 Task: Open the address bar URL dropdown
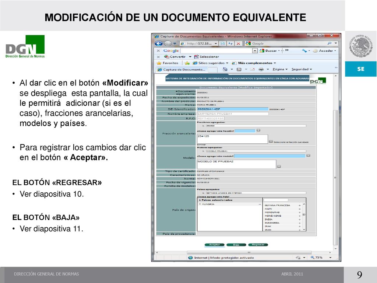coord(216,43)
